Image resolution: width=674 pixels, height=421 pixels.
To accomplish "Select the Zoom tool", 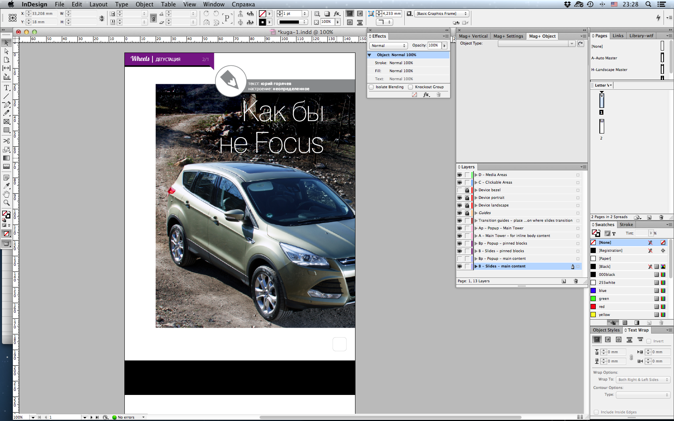I will 6,203.
